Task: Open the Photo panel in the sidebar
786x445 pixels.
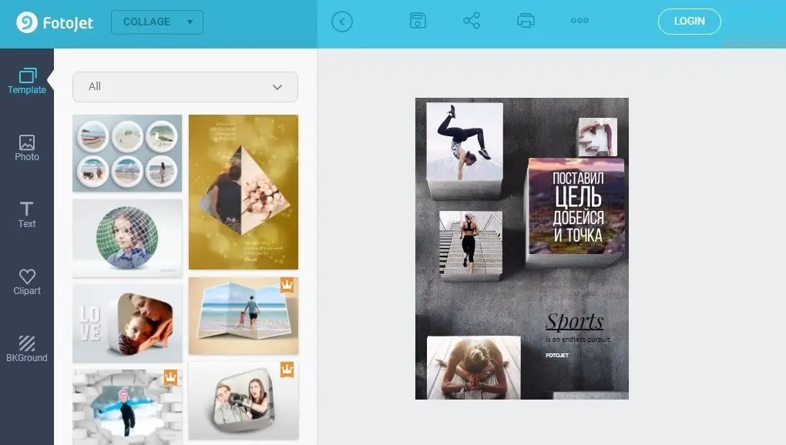Action: 27,148
